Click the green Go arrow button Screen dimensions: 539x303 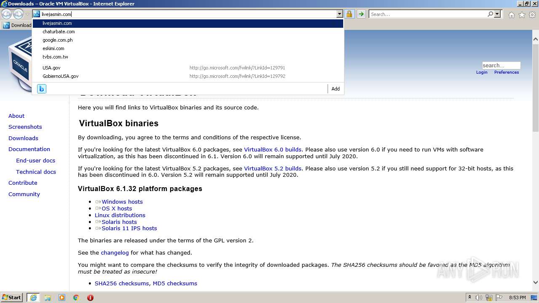361,14
